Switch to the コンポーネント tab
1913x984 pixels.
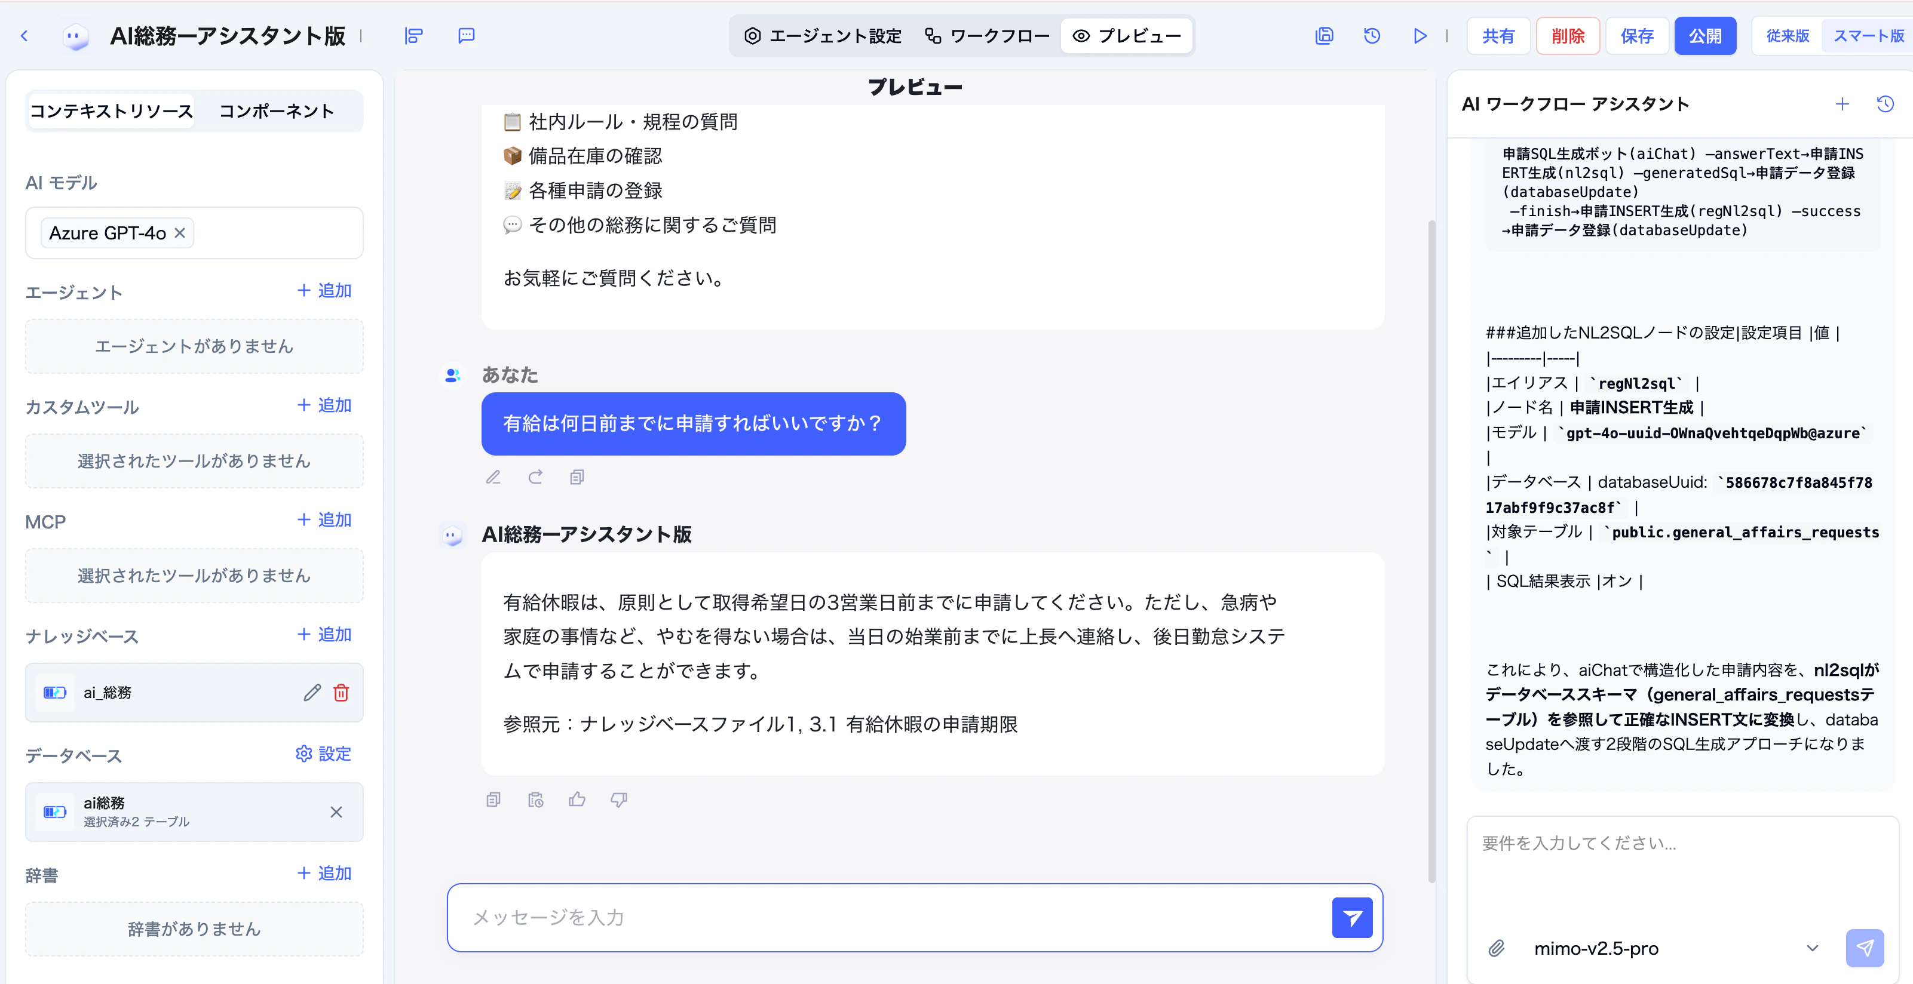(276, 111)
